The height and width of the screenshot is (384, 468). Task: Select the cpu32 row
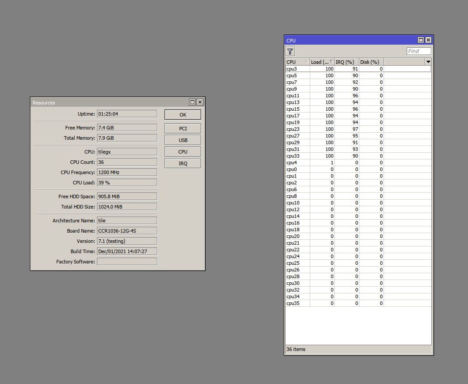pyautogui.click(x=358, y=290)
